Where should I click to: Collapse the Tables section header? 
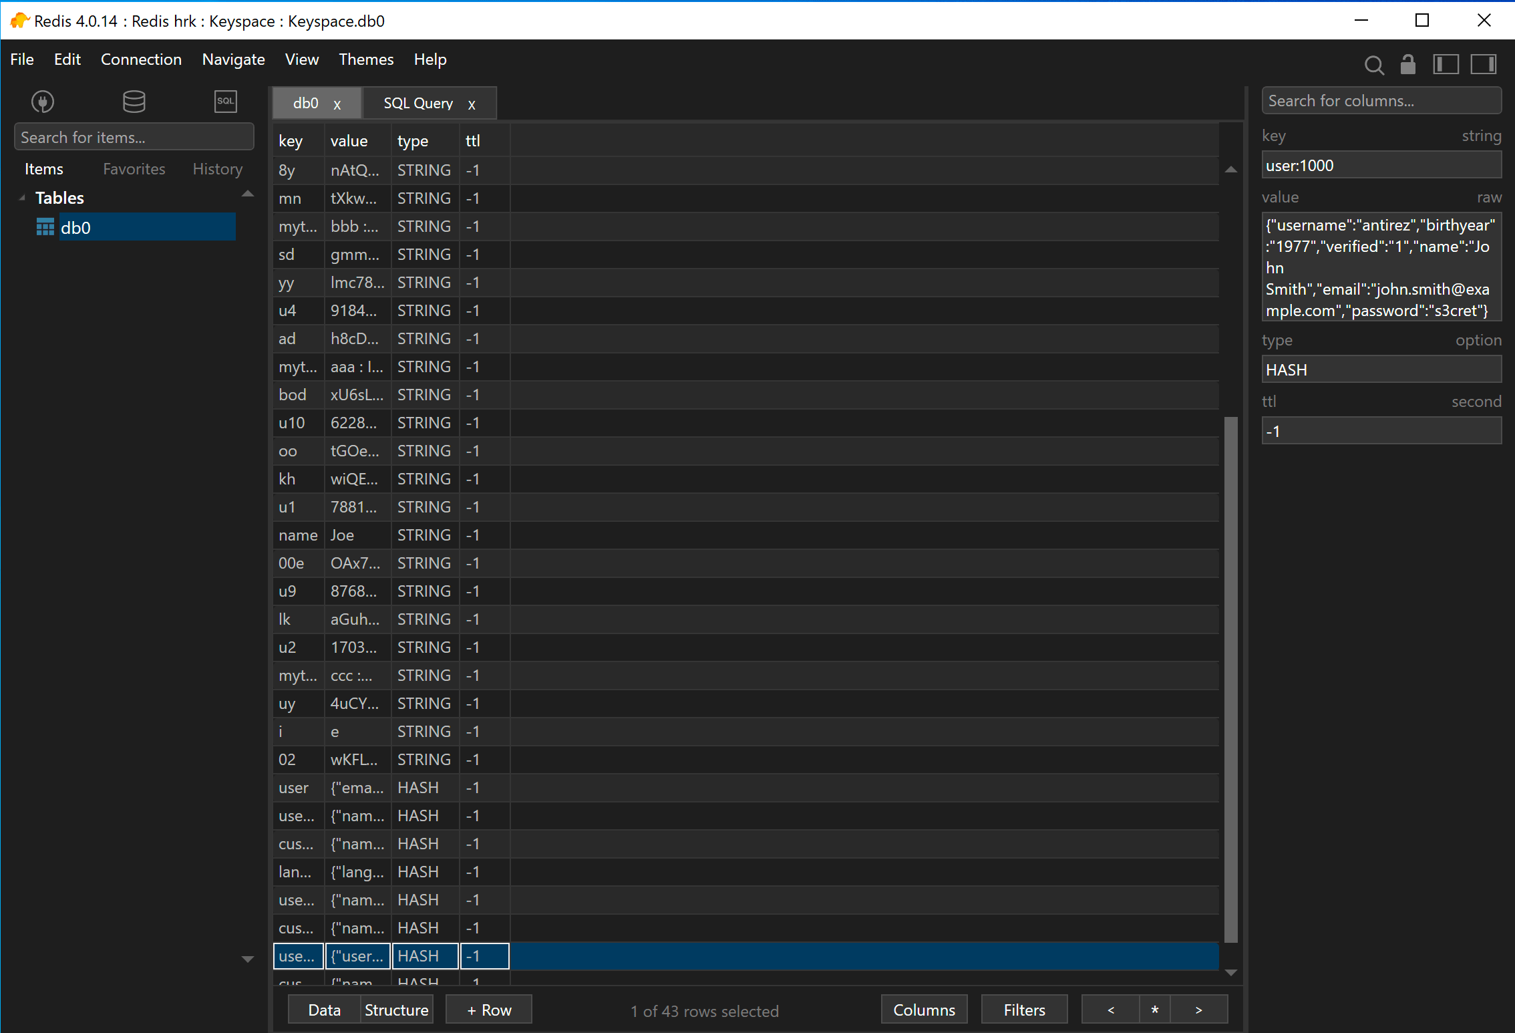pos(22,197)
